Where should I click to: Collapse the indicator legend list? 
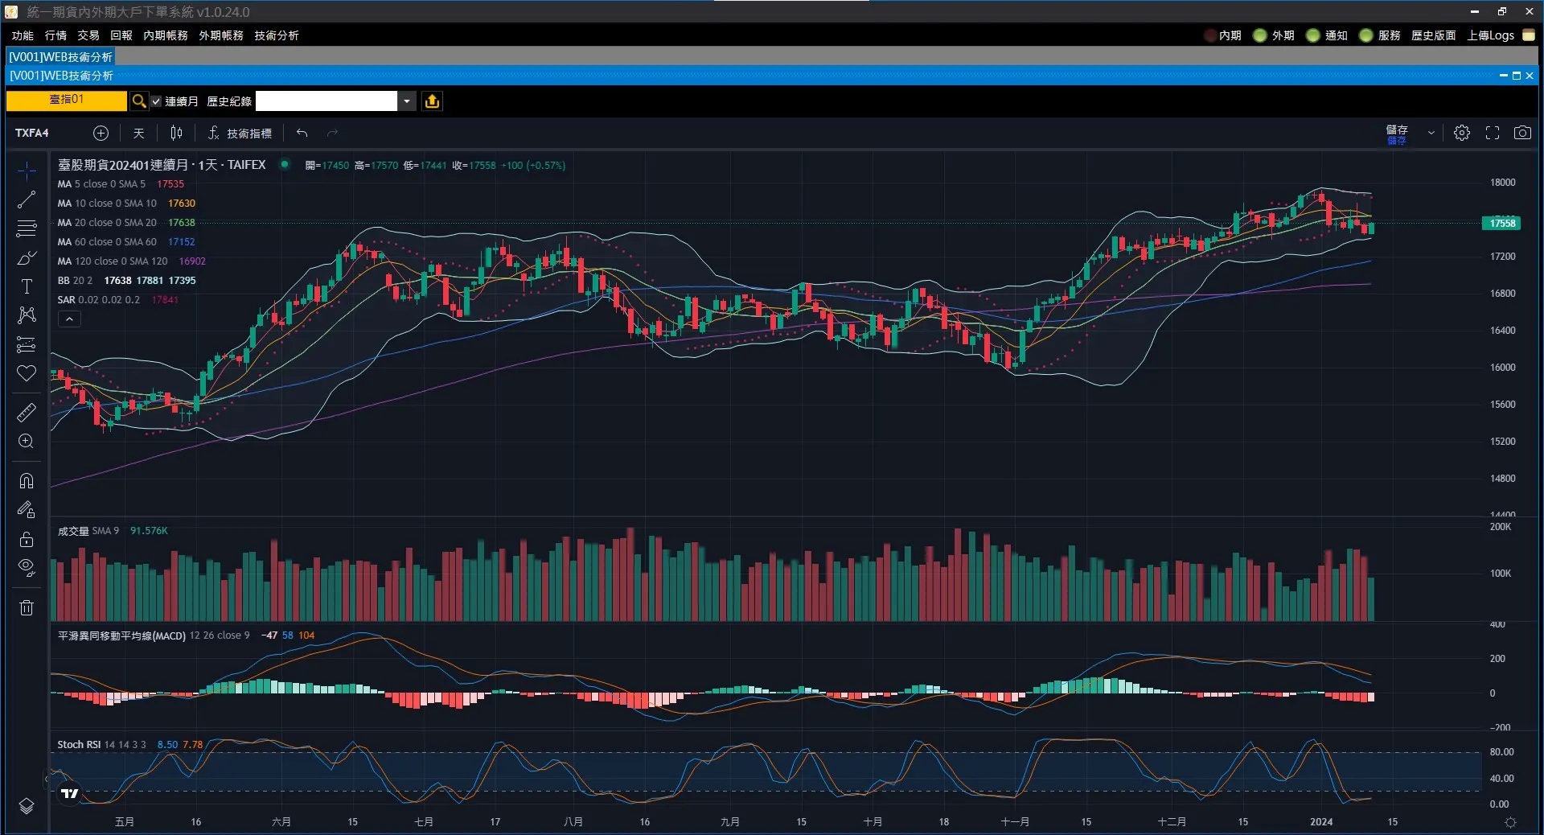tap(69, 319)
